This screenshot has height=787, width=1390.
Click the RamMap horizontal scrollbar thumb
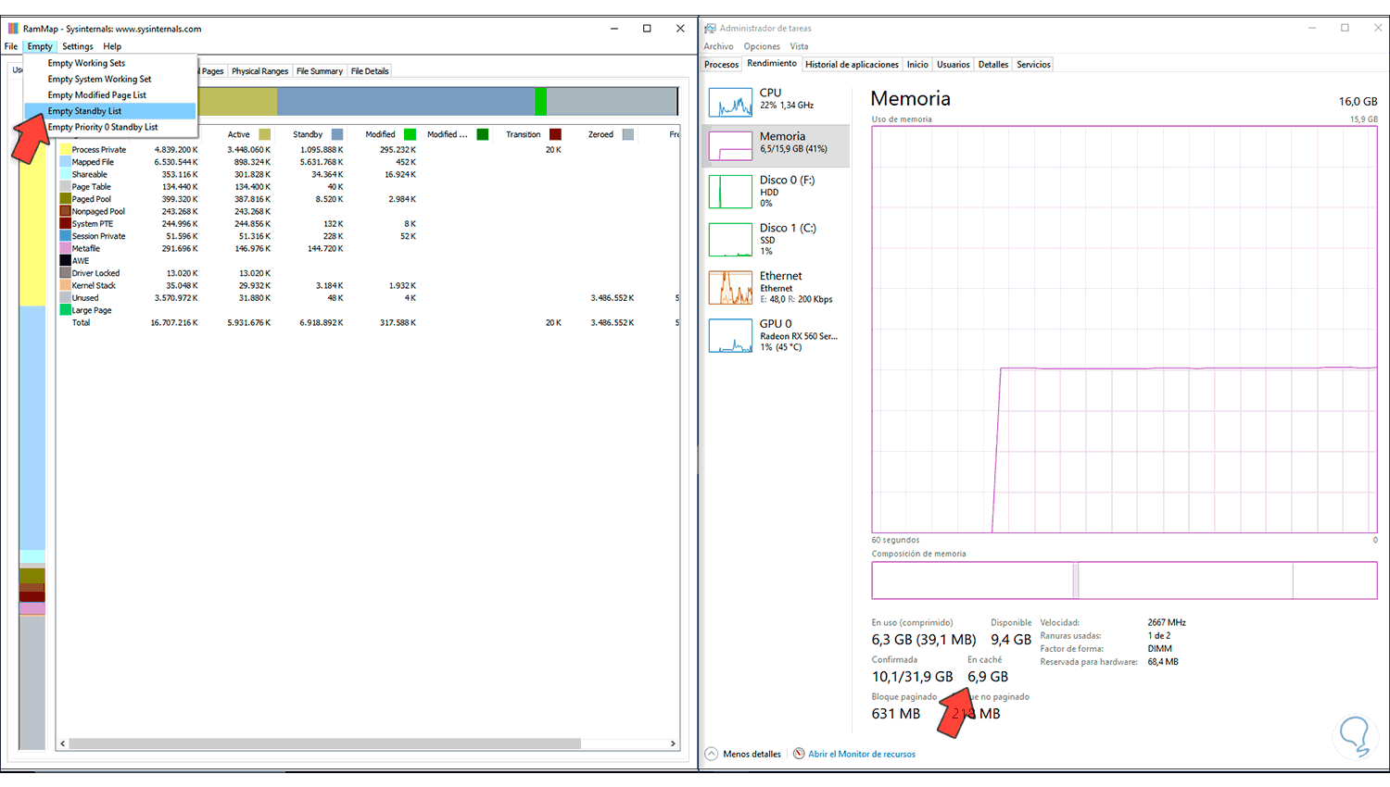(x=324, y=743)
